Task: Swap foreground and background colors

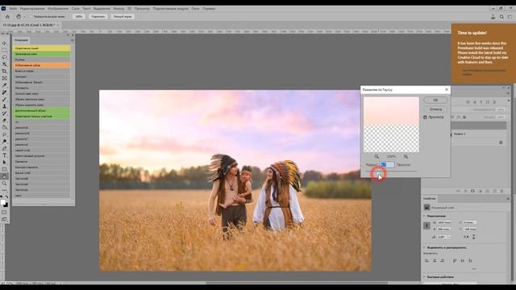Action: (x=6, y=197)
